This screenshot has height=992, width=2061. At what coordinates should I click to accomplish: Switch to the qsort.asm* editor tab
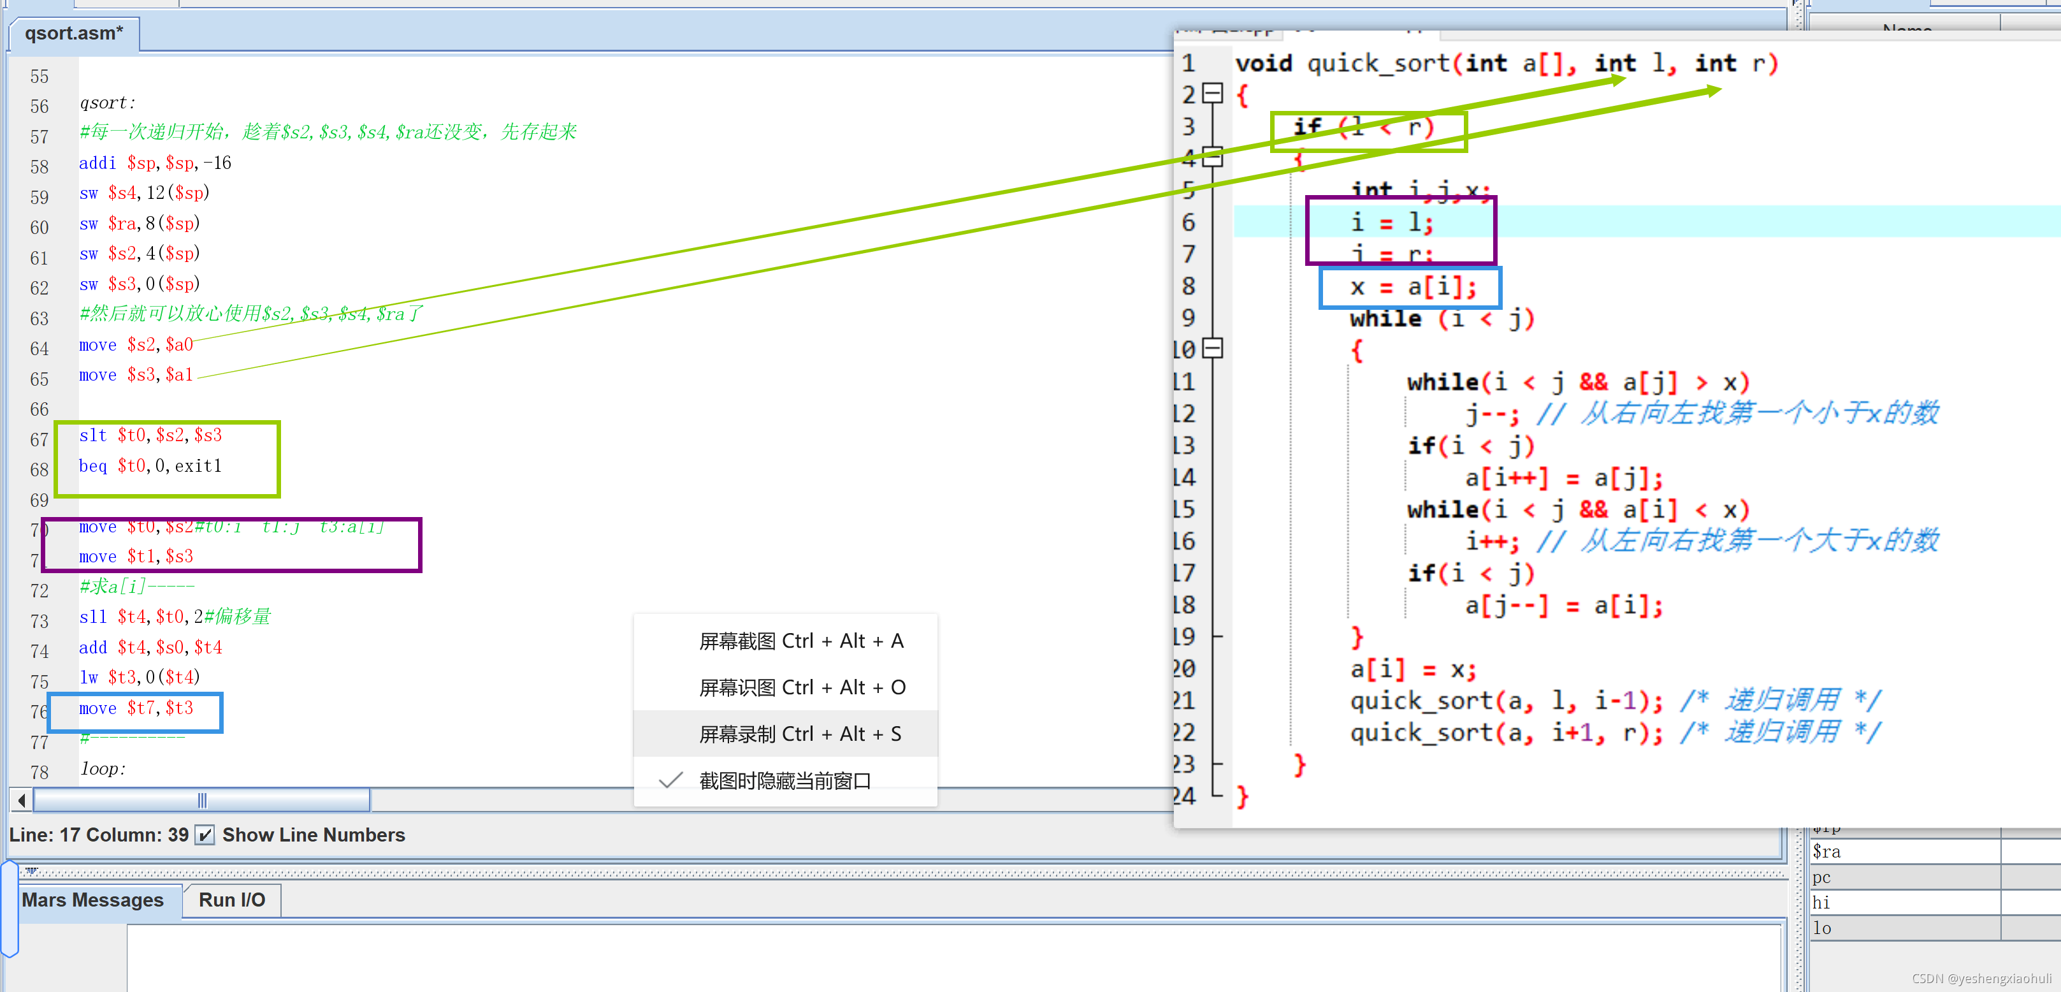click(x=74, y=34)
